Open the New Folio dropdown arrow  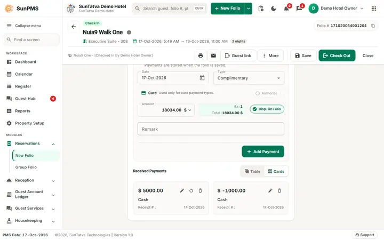pyautogui.click(x=249, y=9)
